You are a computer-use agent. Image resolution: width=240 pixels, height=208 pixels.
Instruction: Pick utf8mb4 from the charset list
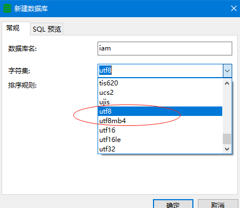click(160, 121)
